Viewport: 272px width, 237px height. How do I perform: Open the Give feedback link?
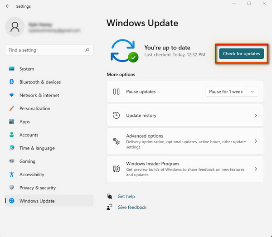point(132,207)
